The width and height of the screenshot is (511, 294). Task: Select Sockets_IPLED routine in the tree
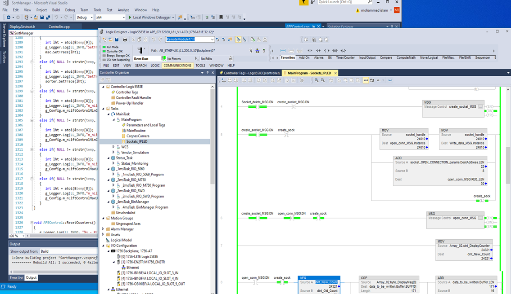pyautogui.click(x=136, y=142)
